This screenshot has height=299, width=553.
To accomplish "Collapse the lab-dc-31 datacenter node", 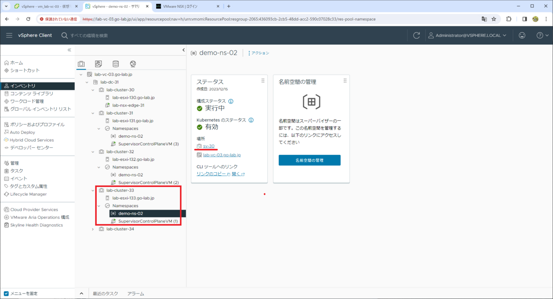I will coord(87,82).
